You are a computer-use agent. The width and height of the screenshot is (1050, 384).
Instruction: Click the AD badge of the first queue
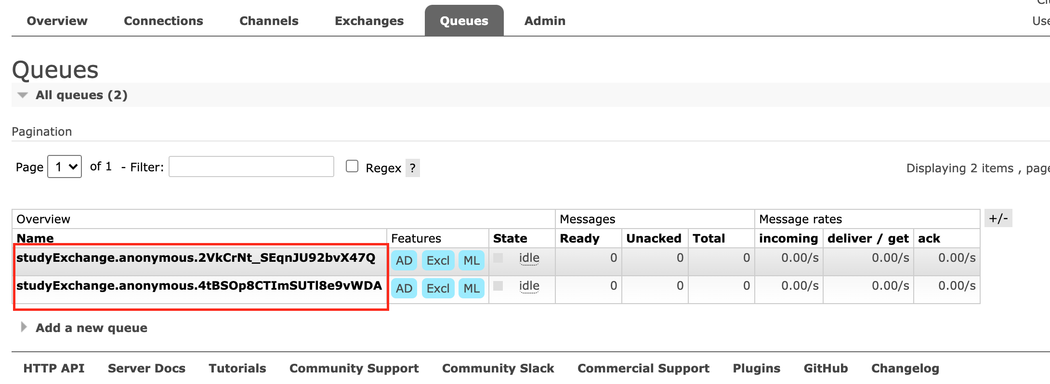(404, 260)
